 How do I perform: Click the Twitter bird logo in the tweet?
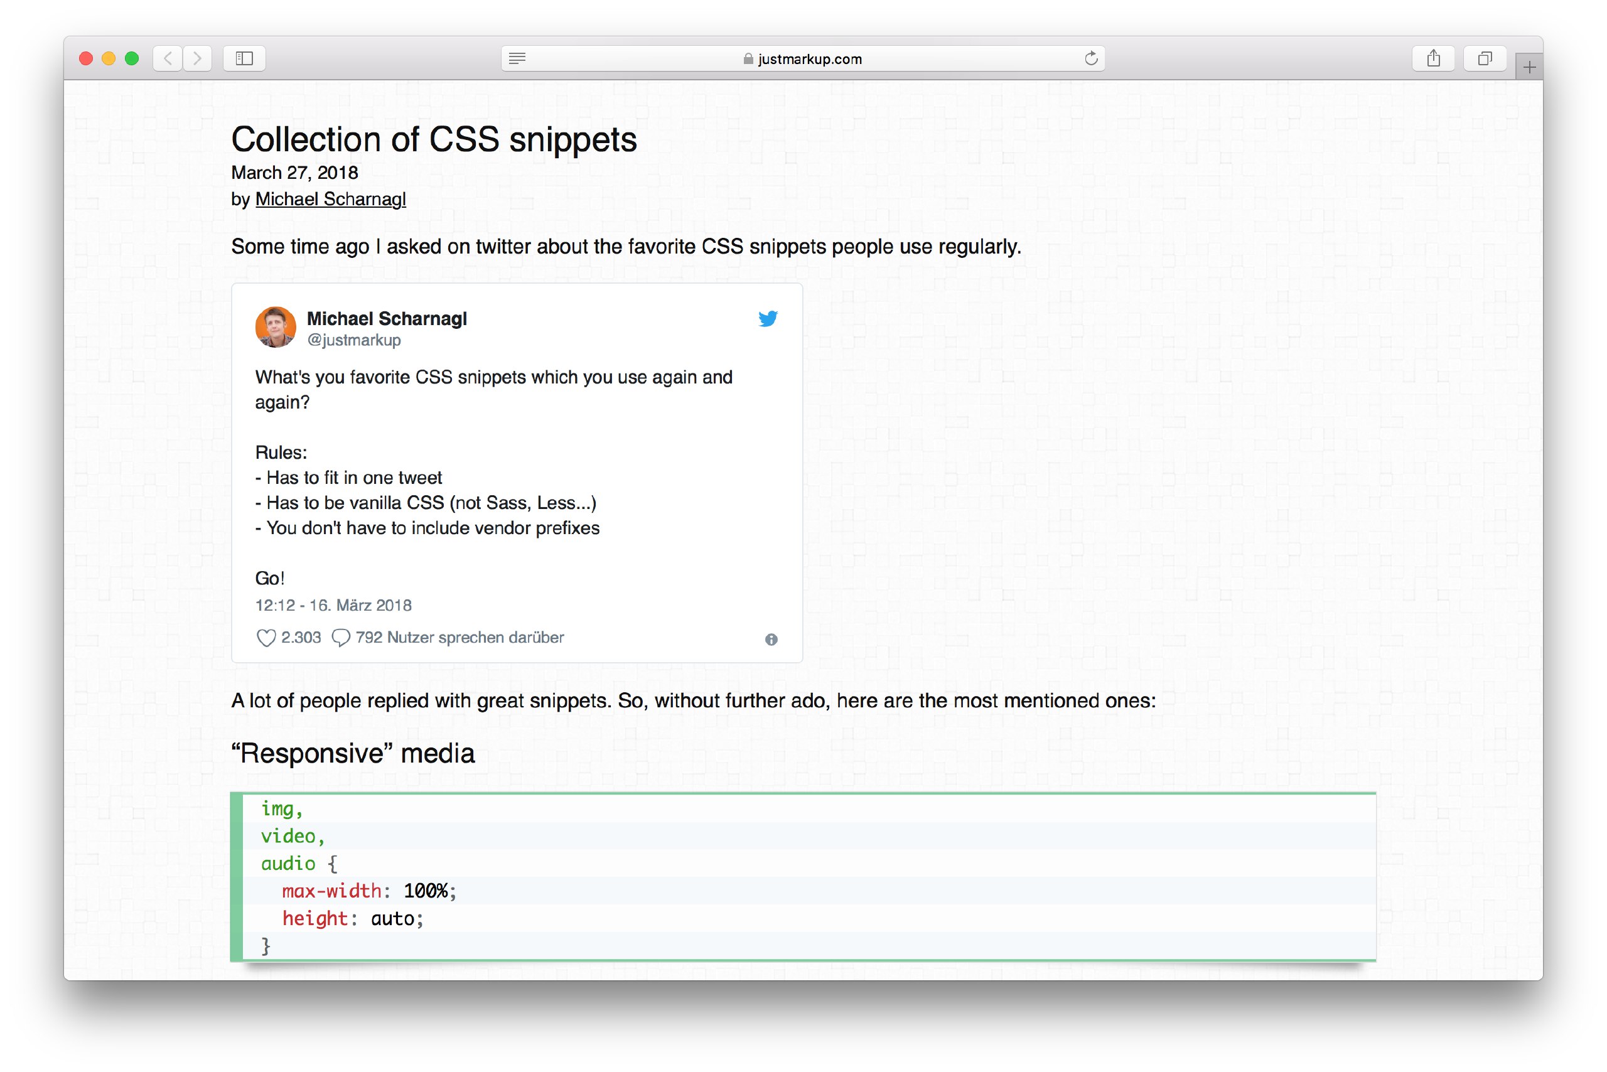click(x=768, y=319)
